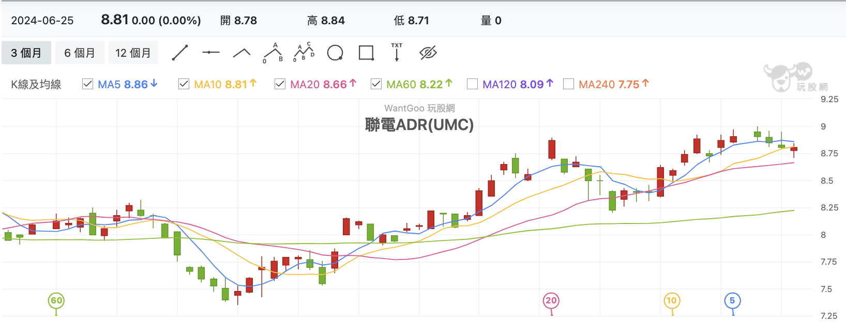Select the trend line drawing tool
Screen dimensions: 846x323
[x=180, y=53]
